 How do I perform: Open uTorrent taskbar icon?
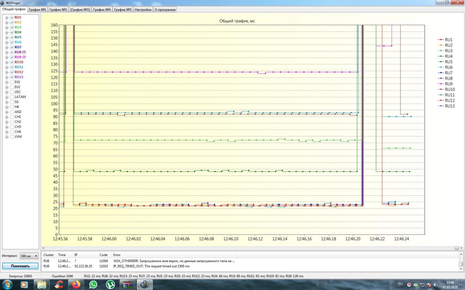pyautogui.click(x=110, y=285)
